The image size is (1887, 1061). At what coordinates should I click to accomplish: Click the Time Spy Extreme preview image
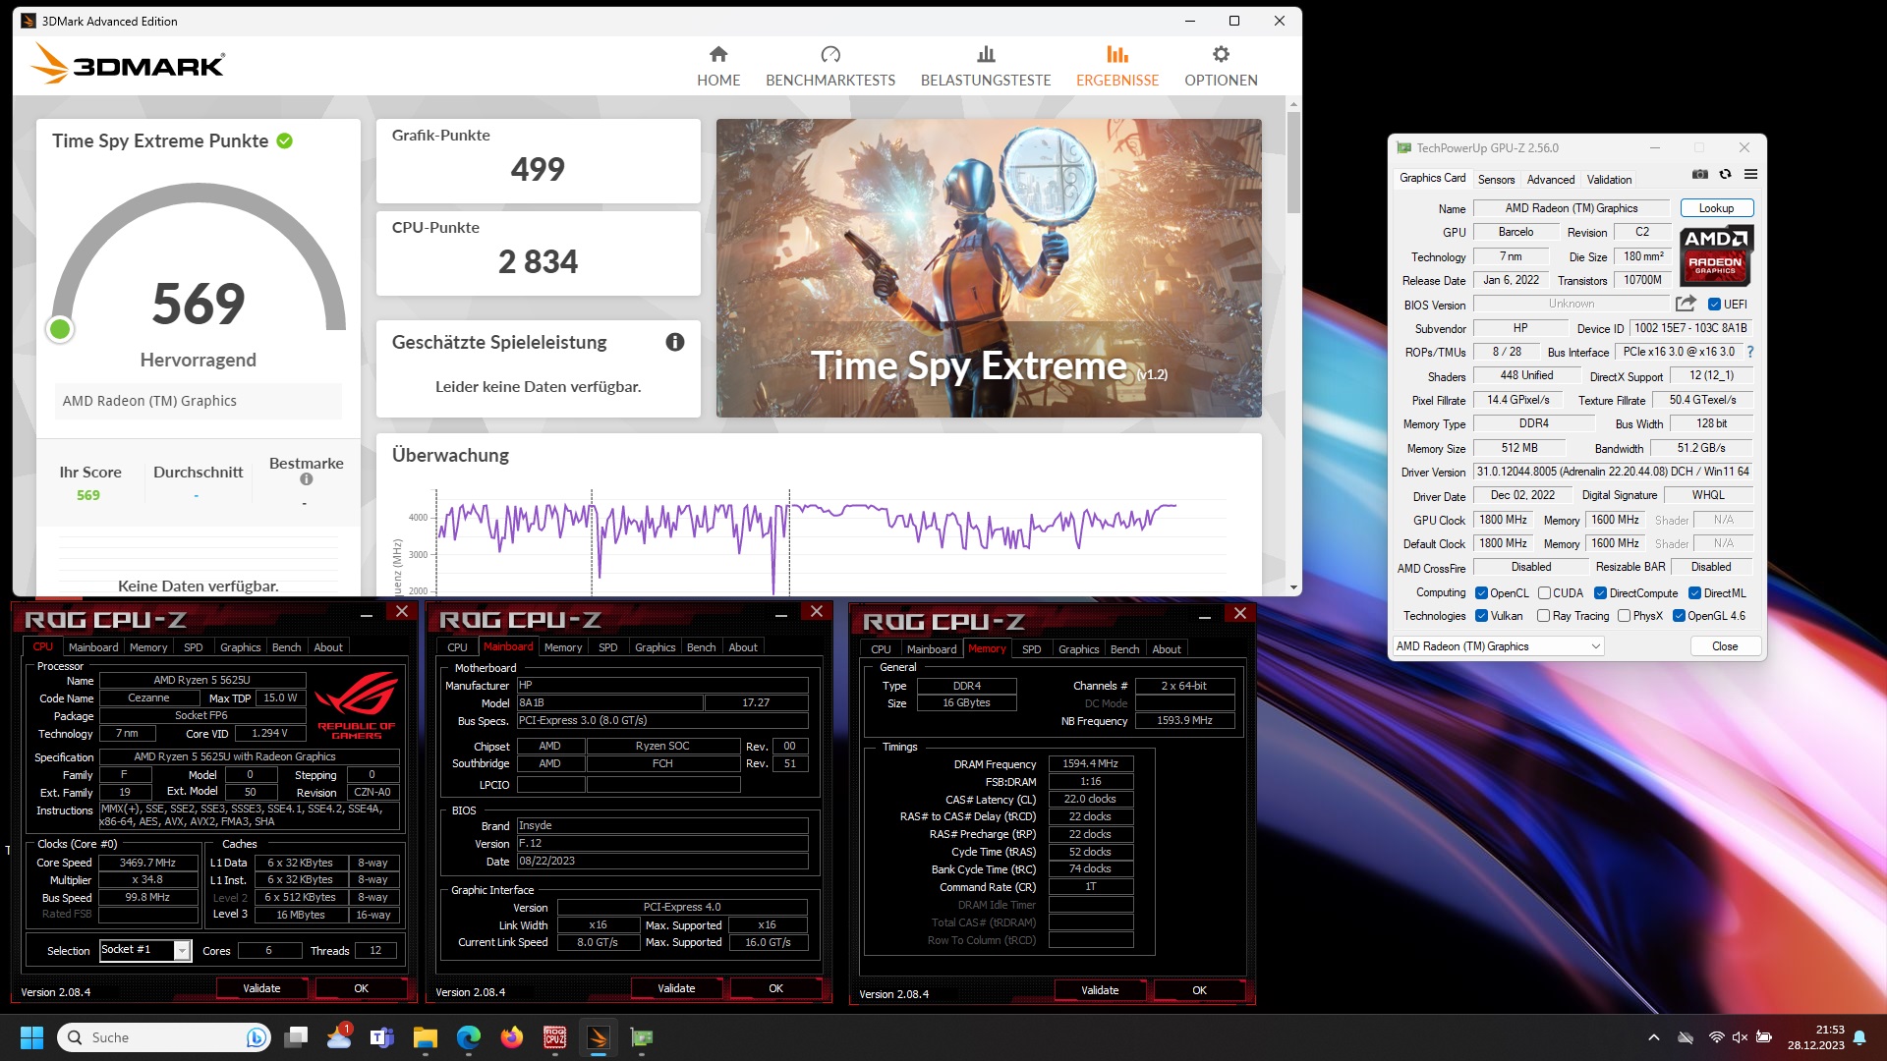(x=989, y=268)
